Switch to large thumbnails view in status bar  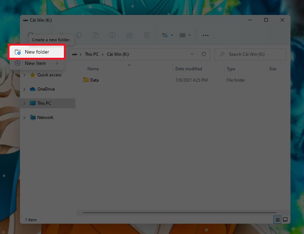285,220
